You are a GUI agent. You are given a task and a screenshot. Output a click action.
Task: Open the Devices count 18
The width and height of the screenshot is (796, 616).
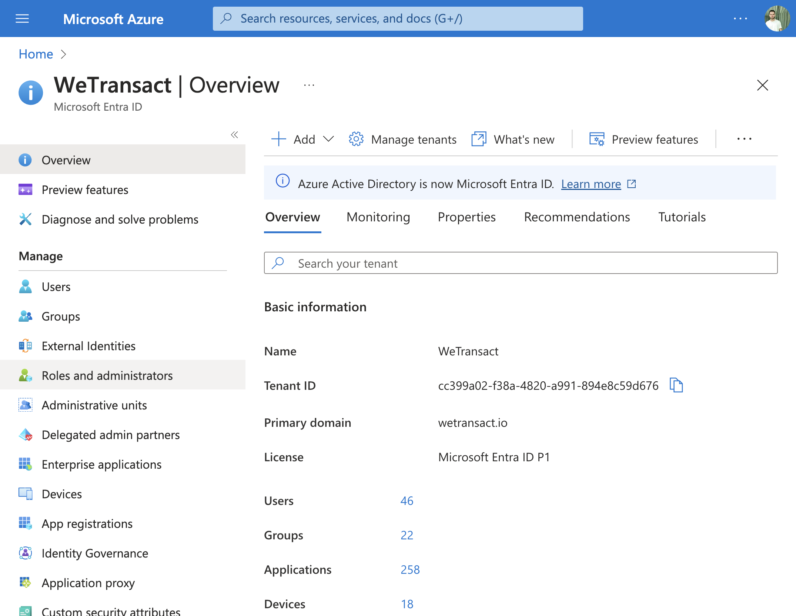407,604
